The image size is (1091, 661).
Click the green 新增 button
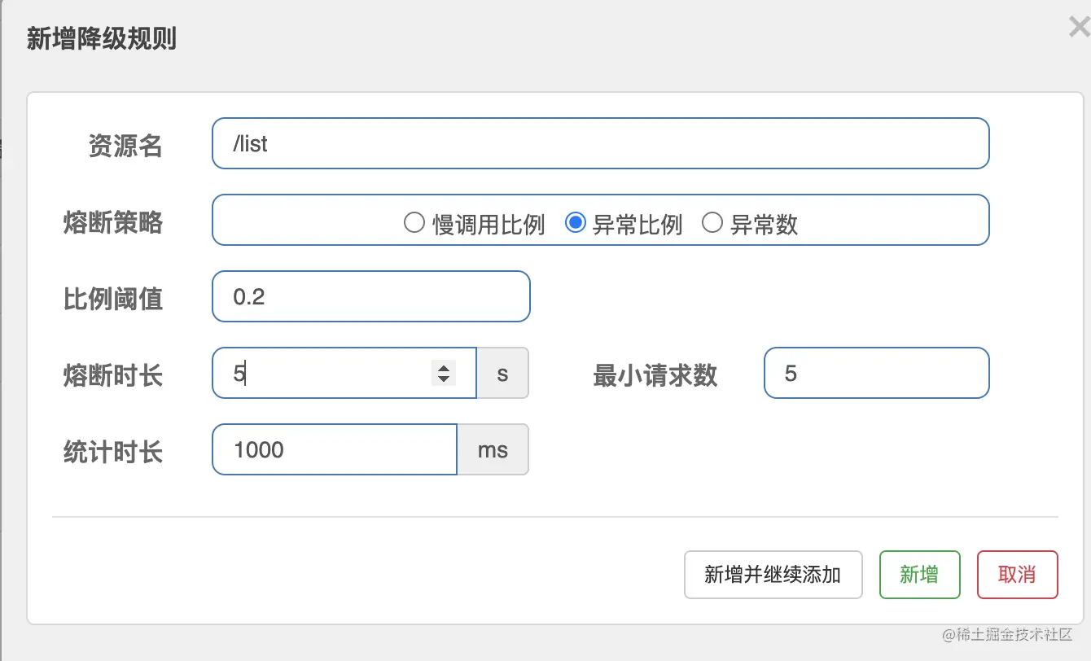click(x=919, y=575)
